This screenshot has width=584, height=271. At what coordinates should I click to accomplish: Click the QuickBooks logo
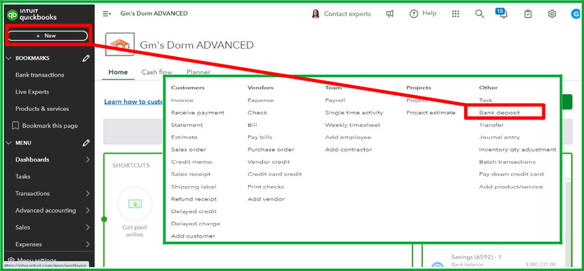tap(32, 15)
